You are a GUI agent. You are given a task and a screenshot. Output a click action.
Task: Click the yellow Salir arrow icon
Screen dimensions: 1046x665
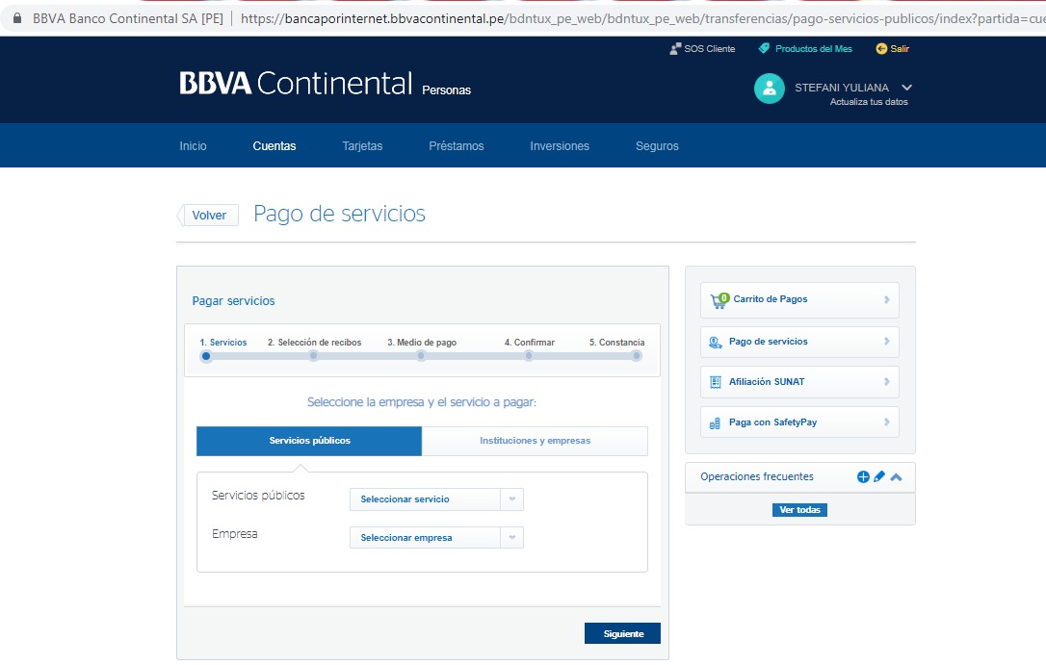pyautogui.click(x=881, y=48)
